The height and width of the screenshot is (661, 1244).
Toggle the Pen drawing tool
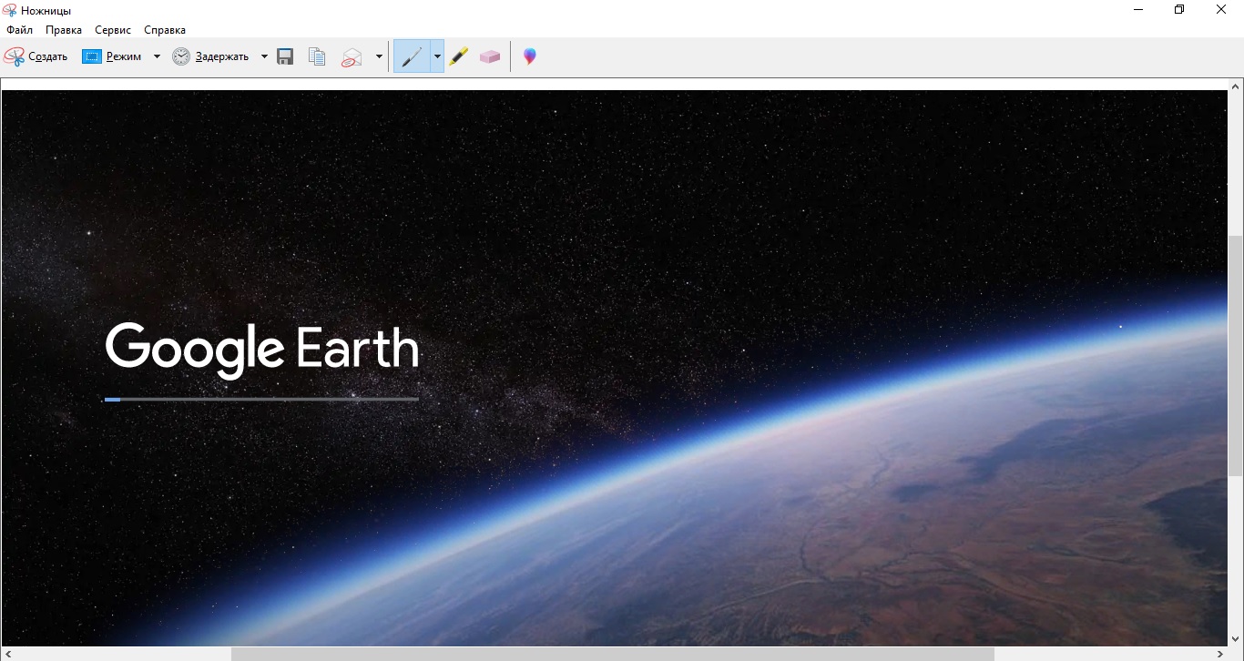tap(412, 56)
